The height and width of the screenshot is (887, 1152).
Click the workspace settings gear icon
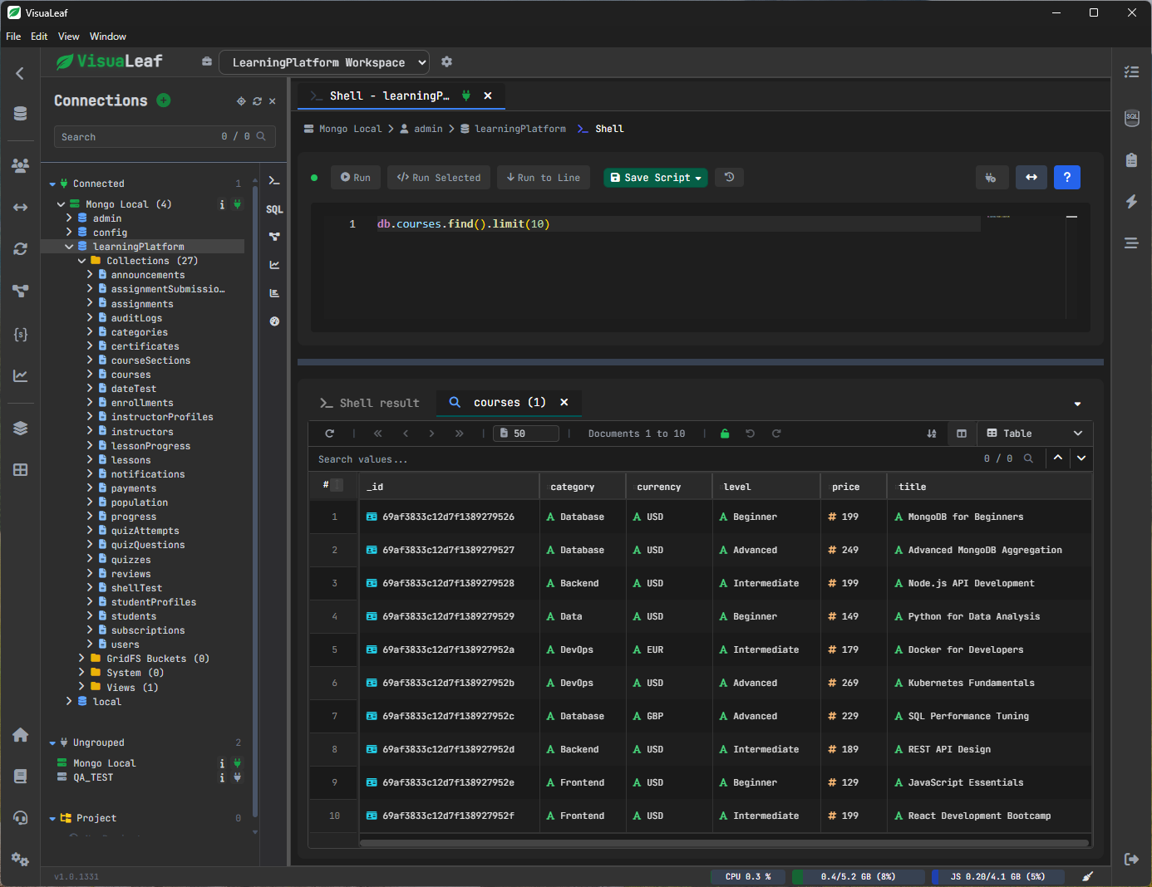tap(447, 62)
